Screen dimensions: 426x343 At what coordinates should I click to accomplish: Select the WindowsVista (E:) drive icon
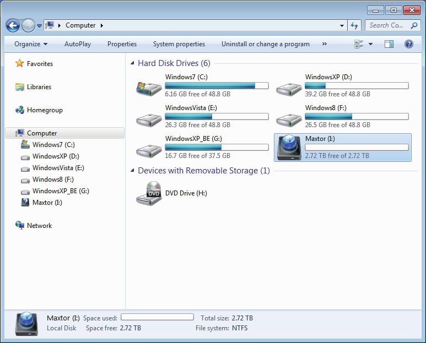coord(149,120)
